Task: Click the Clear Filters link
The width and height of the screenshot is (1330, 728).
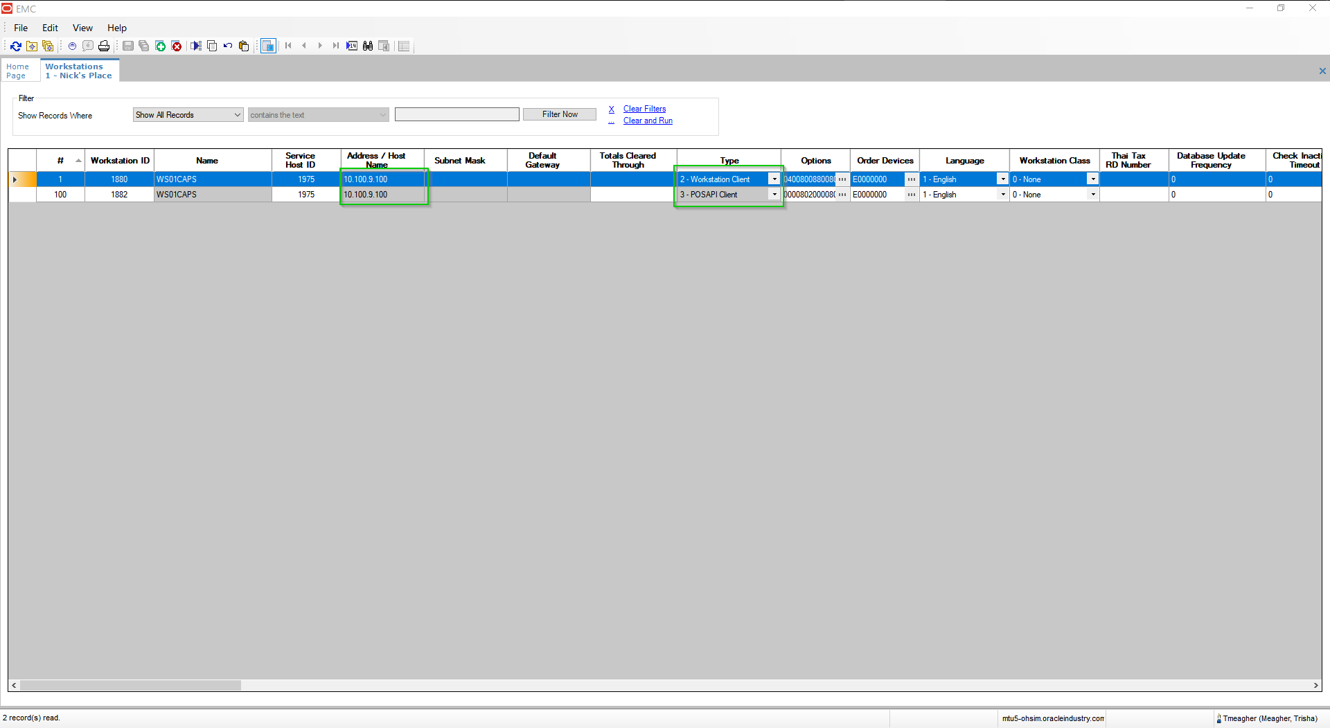Action: click(644, 109)
